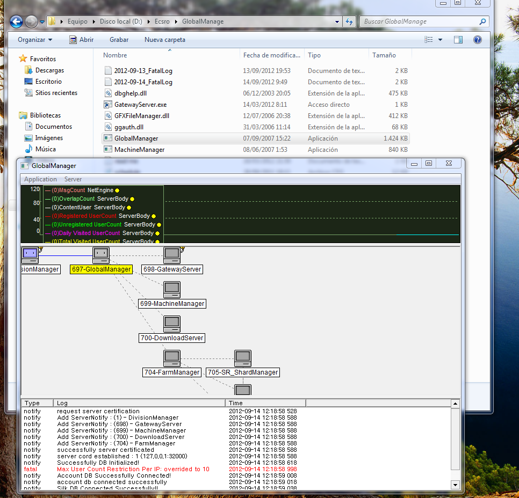Viewport: 519px width, 498px height.
Task: Click the 704-FarmManager label
Action: tap(172, 372)
